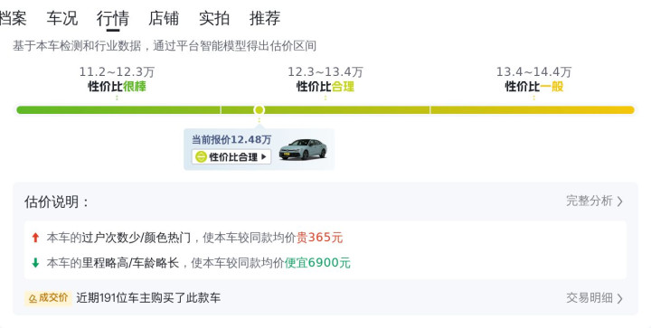651x328 pixels.
Task: Click the 13.4~14.4万 性价比一般 range label
Action: point(534,79)
